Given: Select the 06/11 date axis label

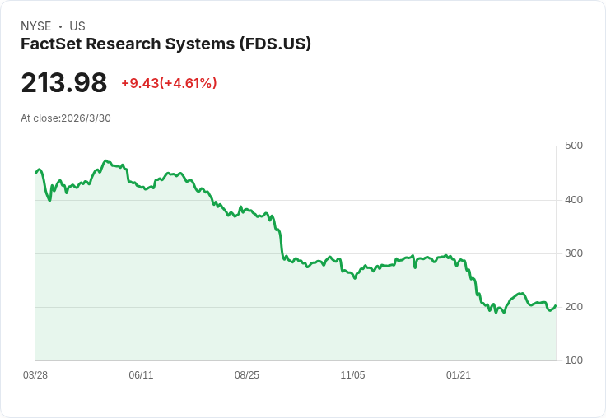Looking at the screenshot, I should click(x=141, y=375).
